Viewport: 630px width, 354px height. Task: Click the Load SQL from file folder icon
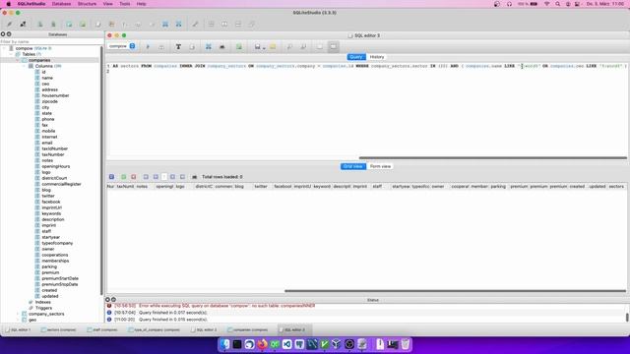[273, 47]
